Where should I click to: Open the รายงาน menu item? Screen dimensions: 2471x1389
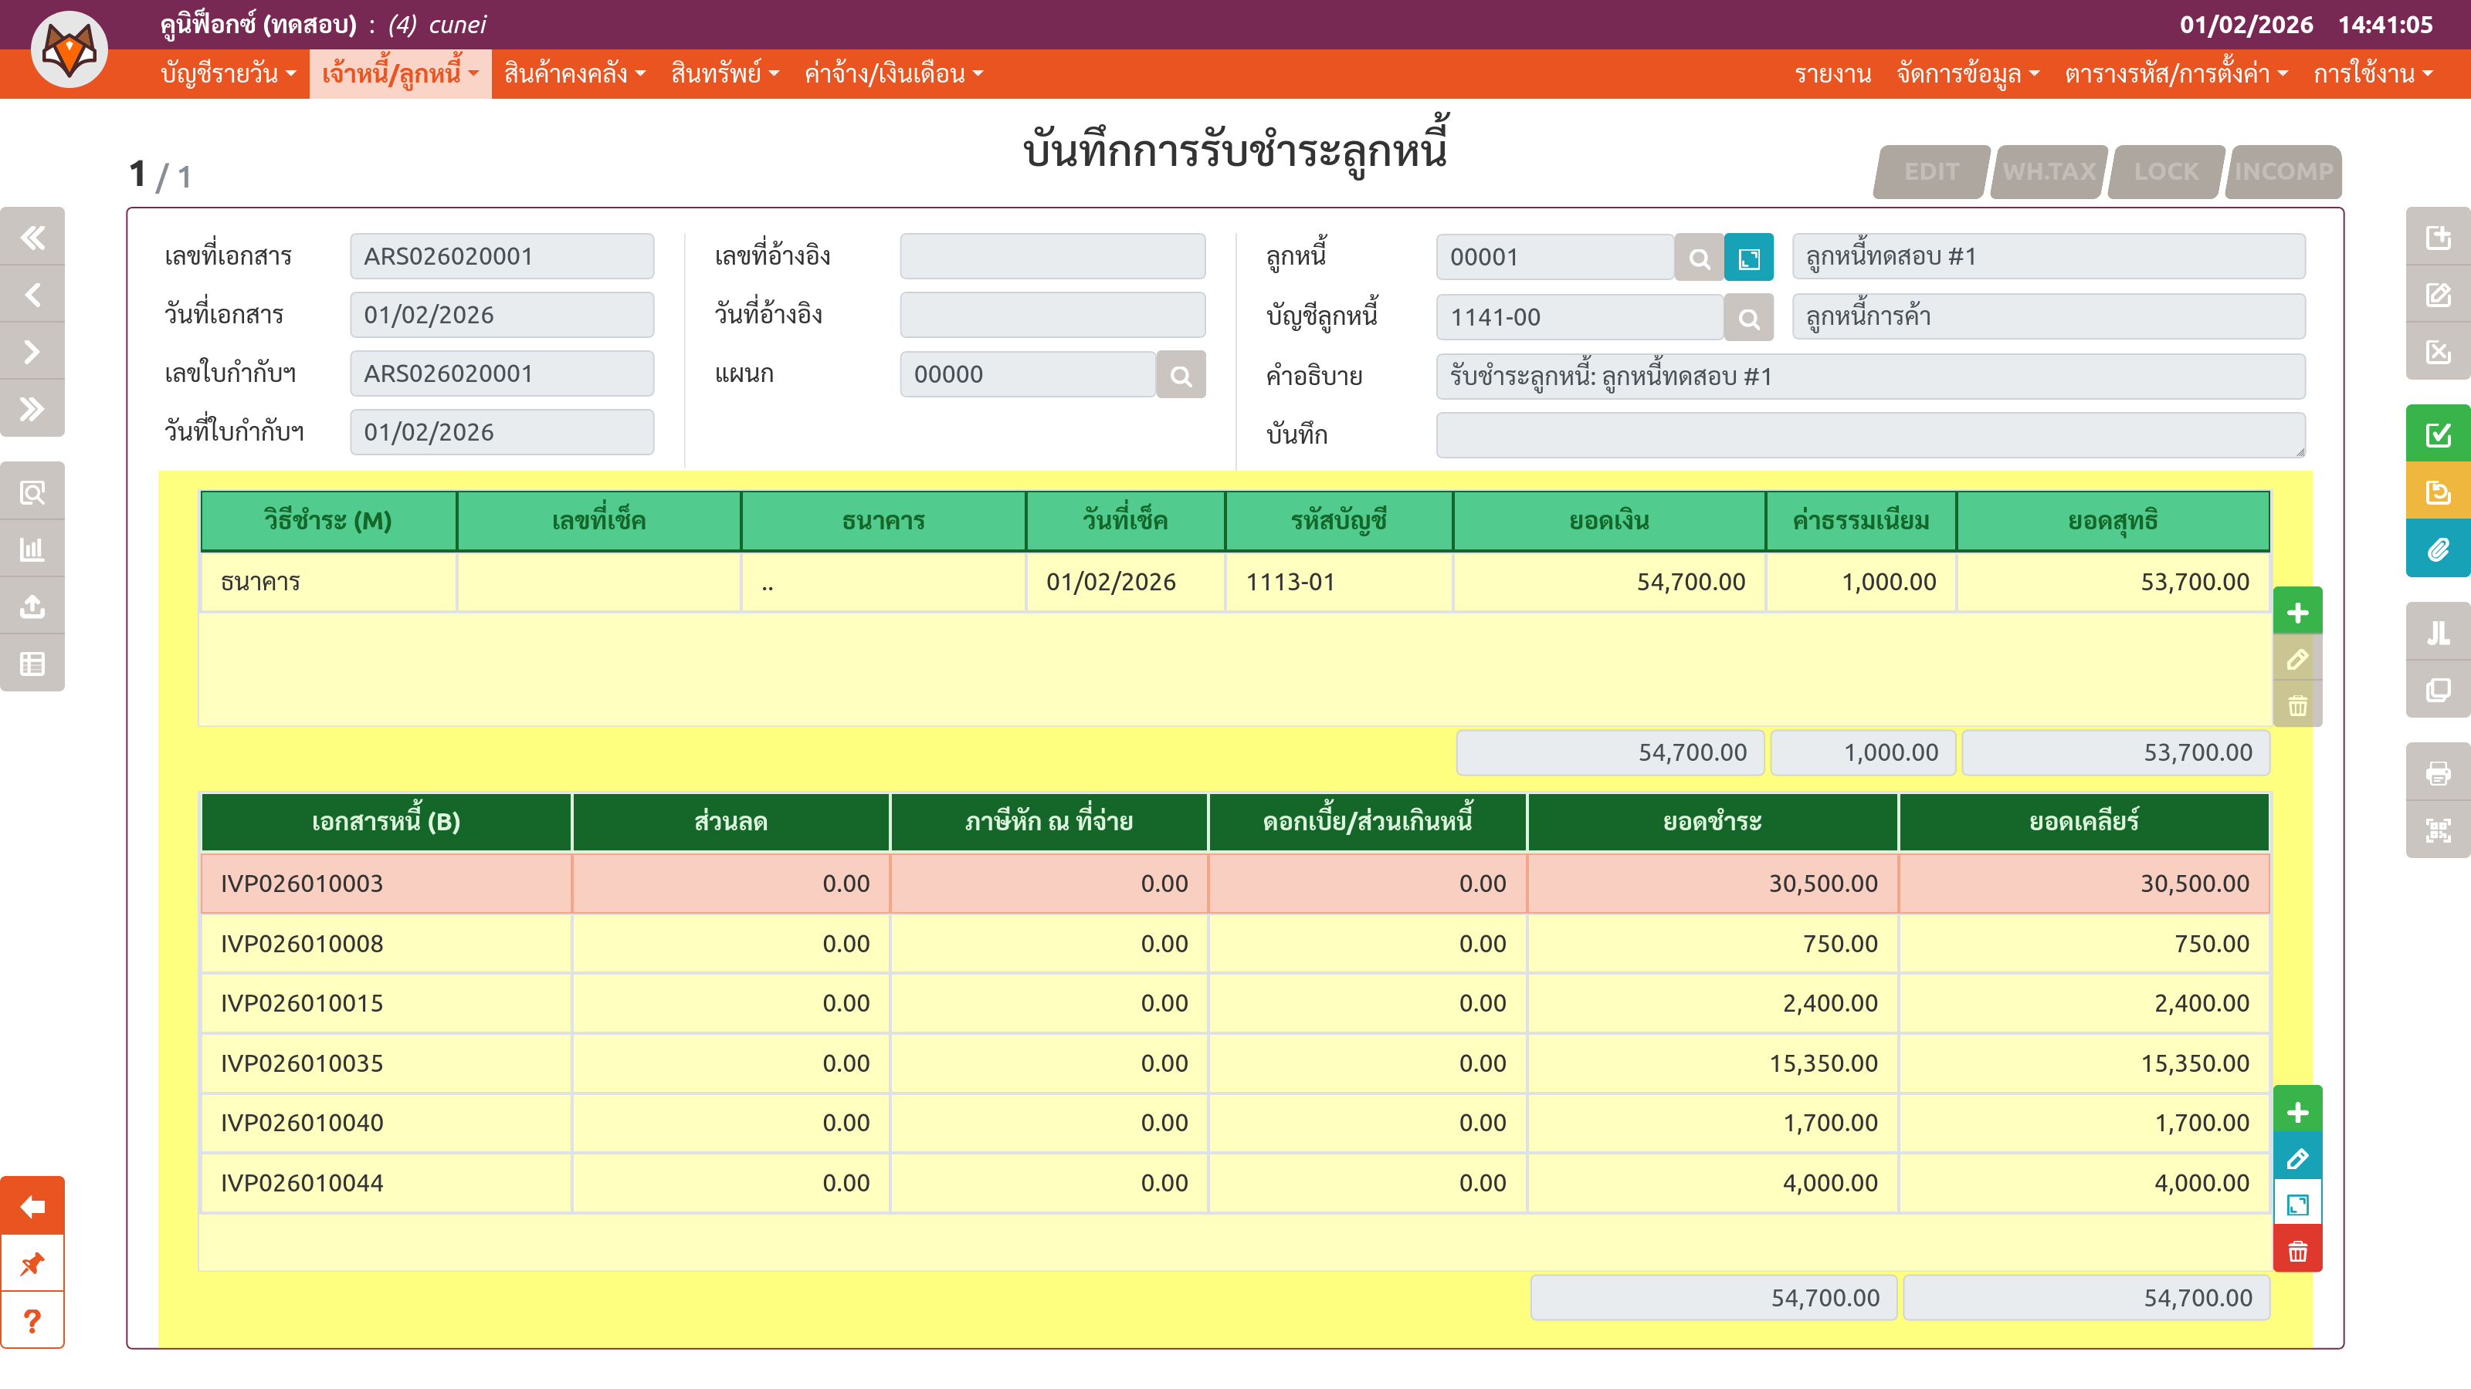pos(1832,74)
